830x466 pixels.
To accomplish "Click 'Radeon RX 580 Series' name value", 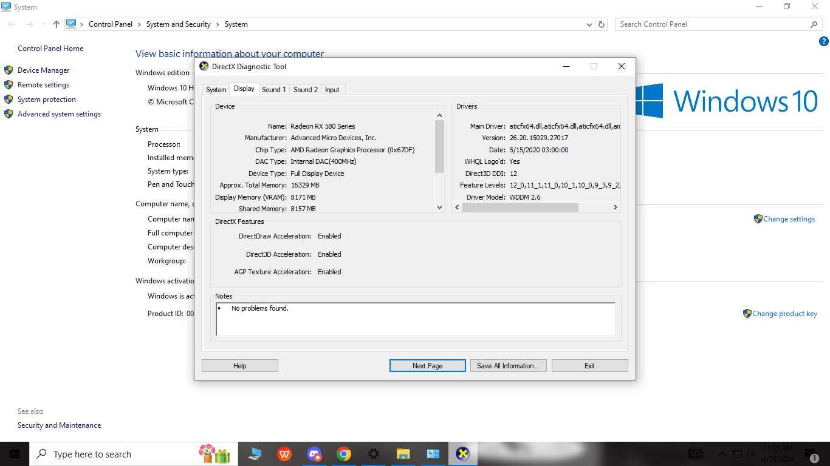I will 323,126.
